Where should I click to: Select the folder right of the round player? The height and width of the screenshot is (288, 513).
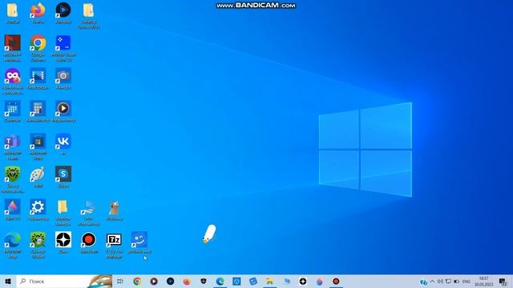coord(89,16)
